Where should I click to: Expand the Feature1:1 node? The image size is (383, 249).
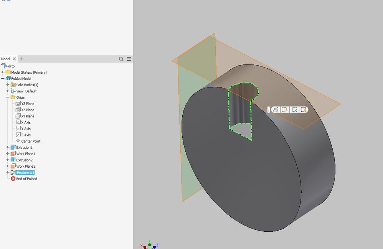coord(8,172)
